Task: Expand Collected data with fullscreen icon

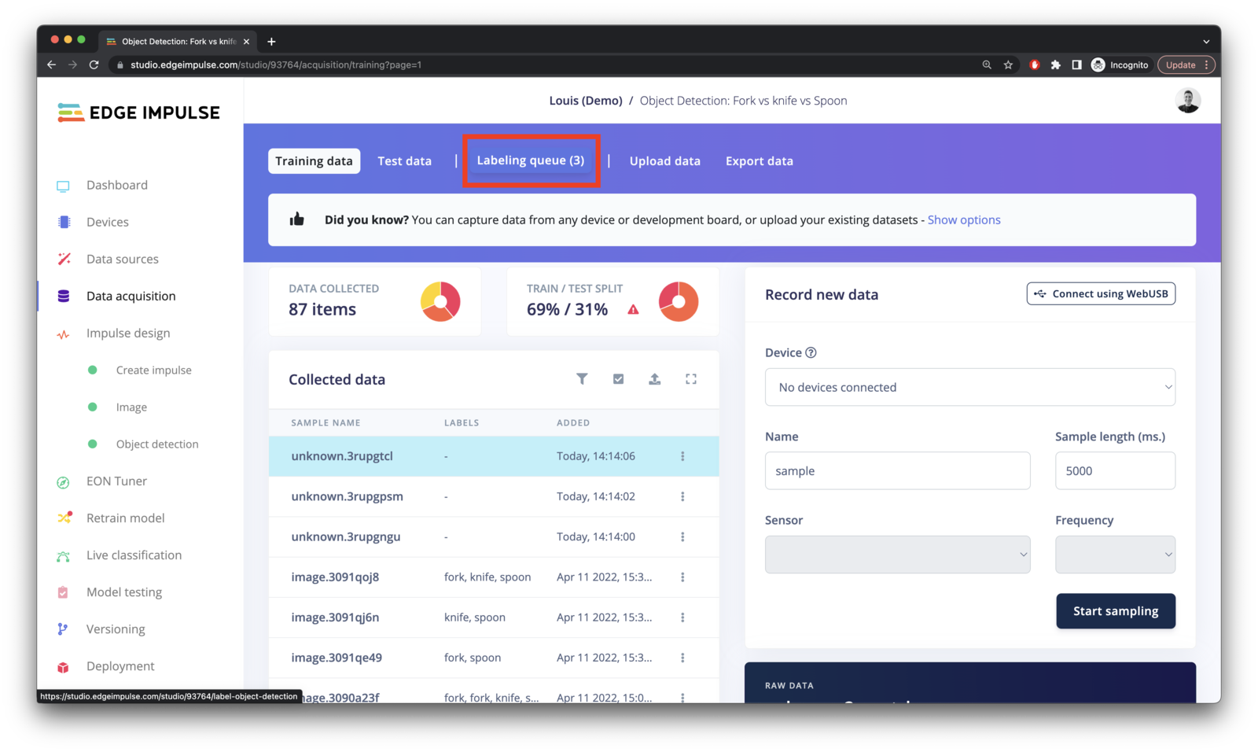Action: tap(691, 379)
